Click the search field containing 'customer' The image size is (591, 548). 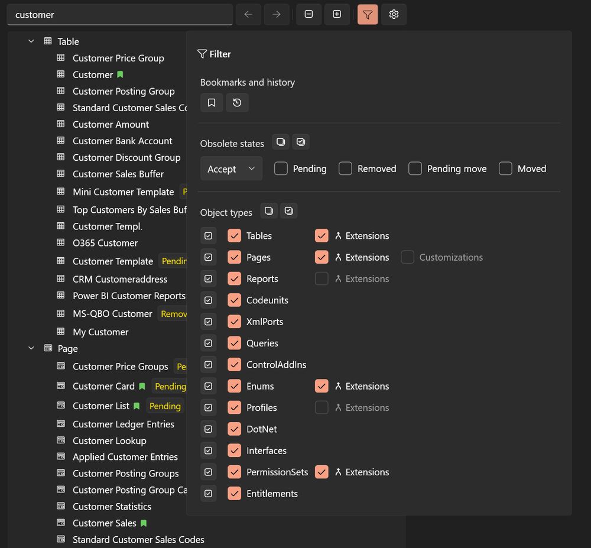[120, 15]
